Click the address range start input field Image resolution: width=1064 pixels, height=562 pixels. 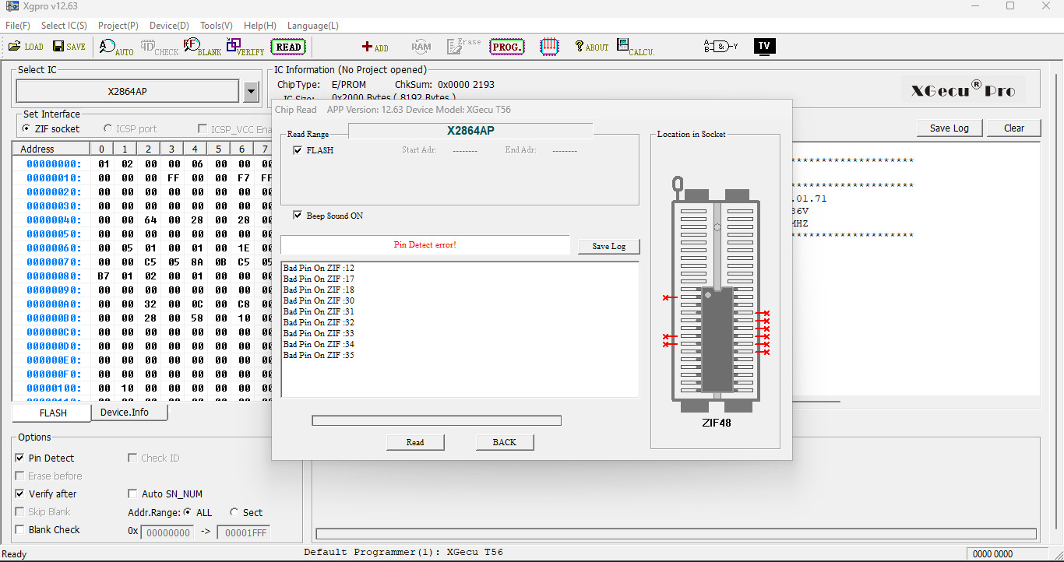pos(167,533)
